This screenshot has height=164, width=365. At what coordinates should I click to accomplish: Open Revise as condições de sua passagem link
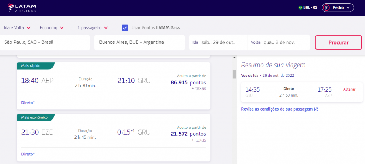point(277,109)
